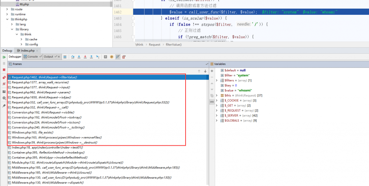Remove watch with minus icon
This screenshot has height=186, width=369.
[212, 77]
